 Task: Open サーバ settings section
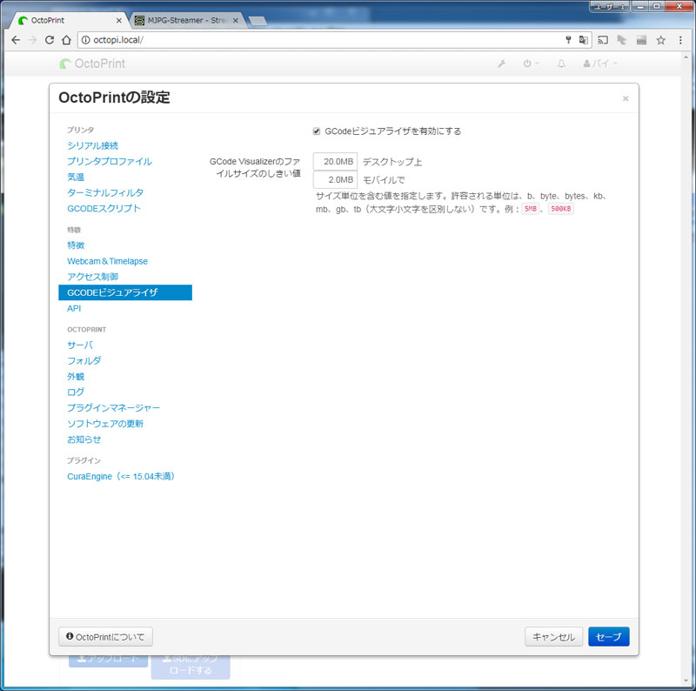click(x=80, y=345)
